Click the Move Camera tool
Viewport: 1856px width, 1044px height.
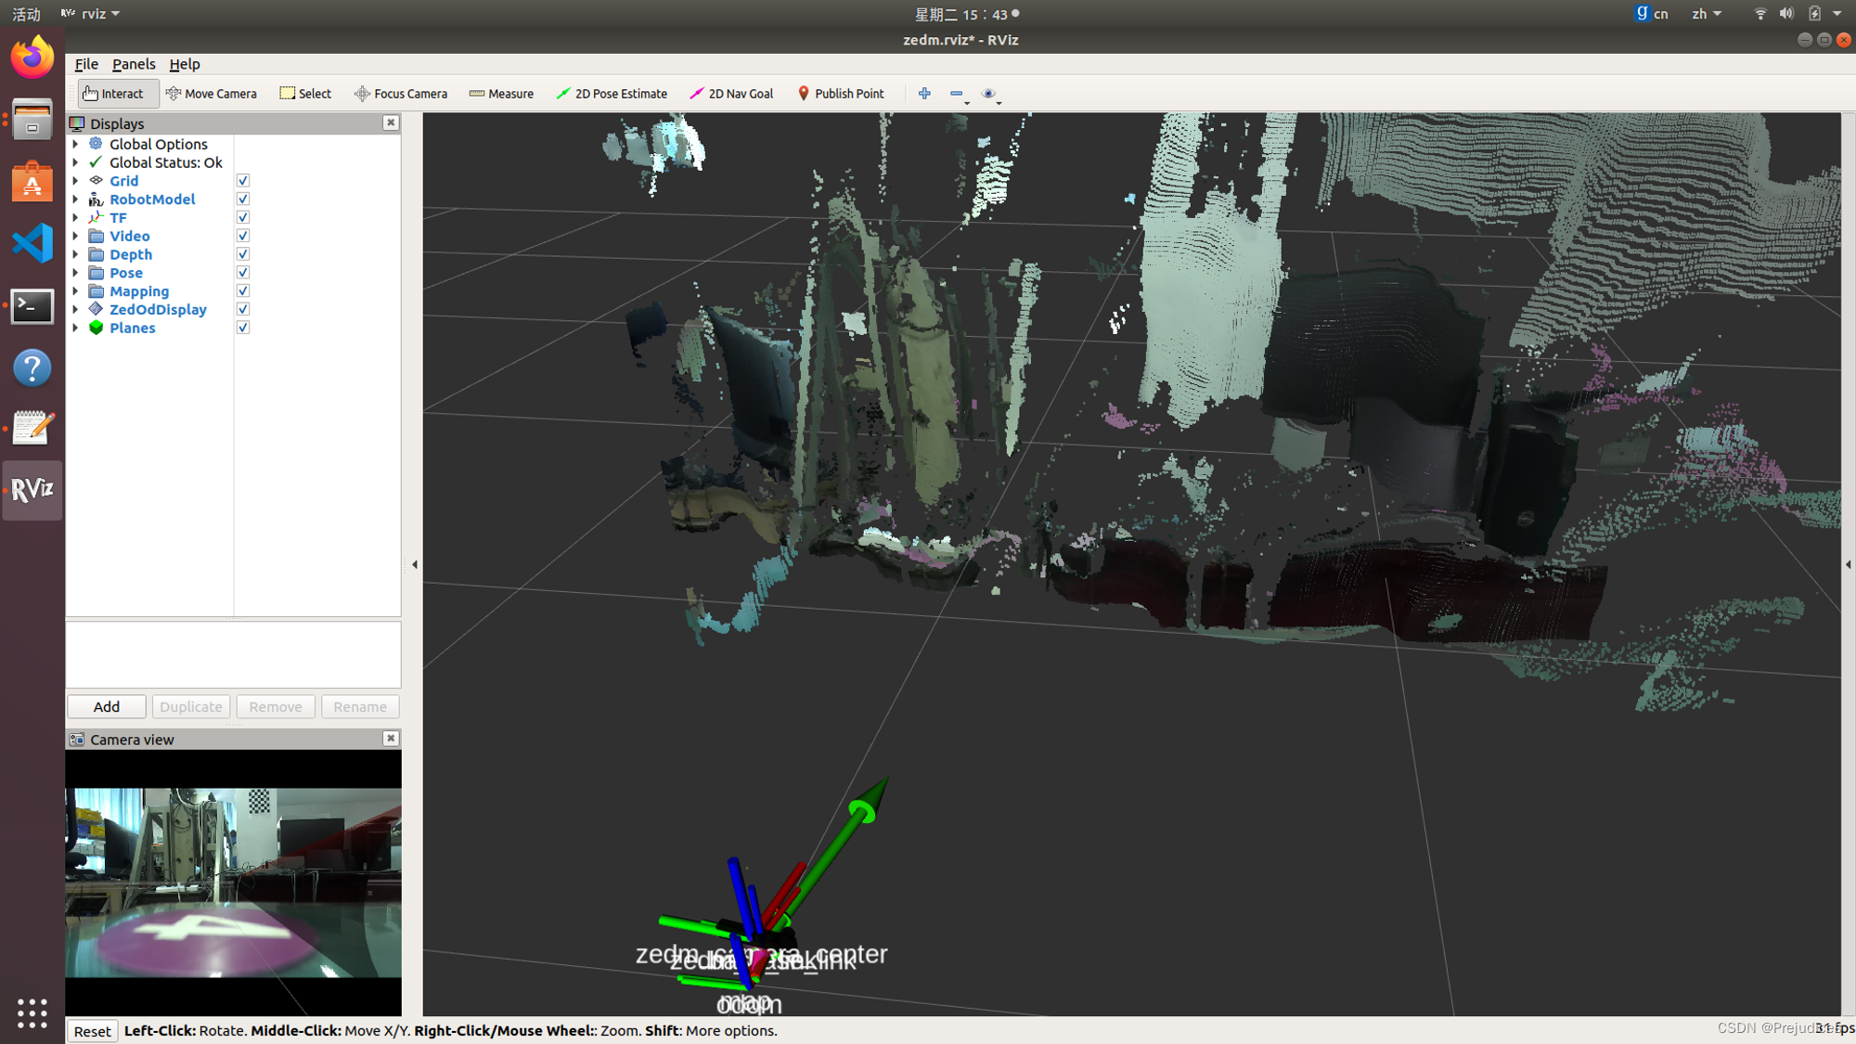pyautogui.click(x=211, y=93)
